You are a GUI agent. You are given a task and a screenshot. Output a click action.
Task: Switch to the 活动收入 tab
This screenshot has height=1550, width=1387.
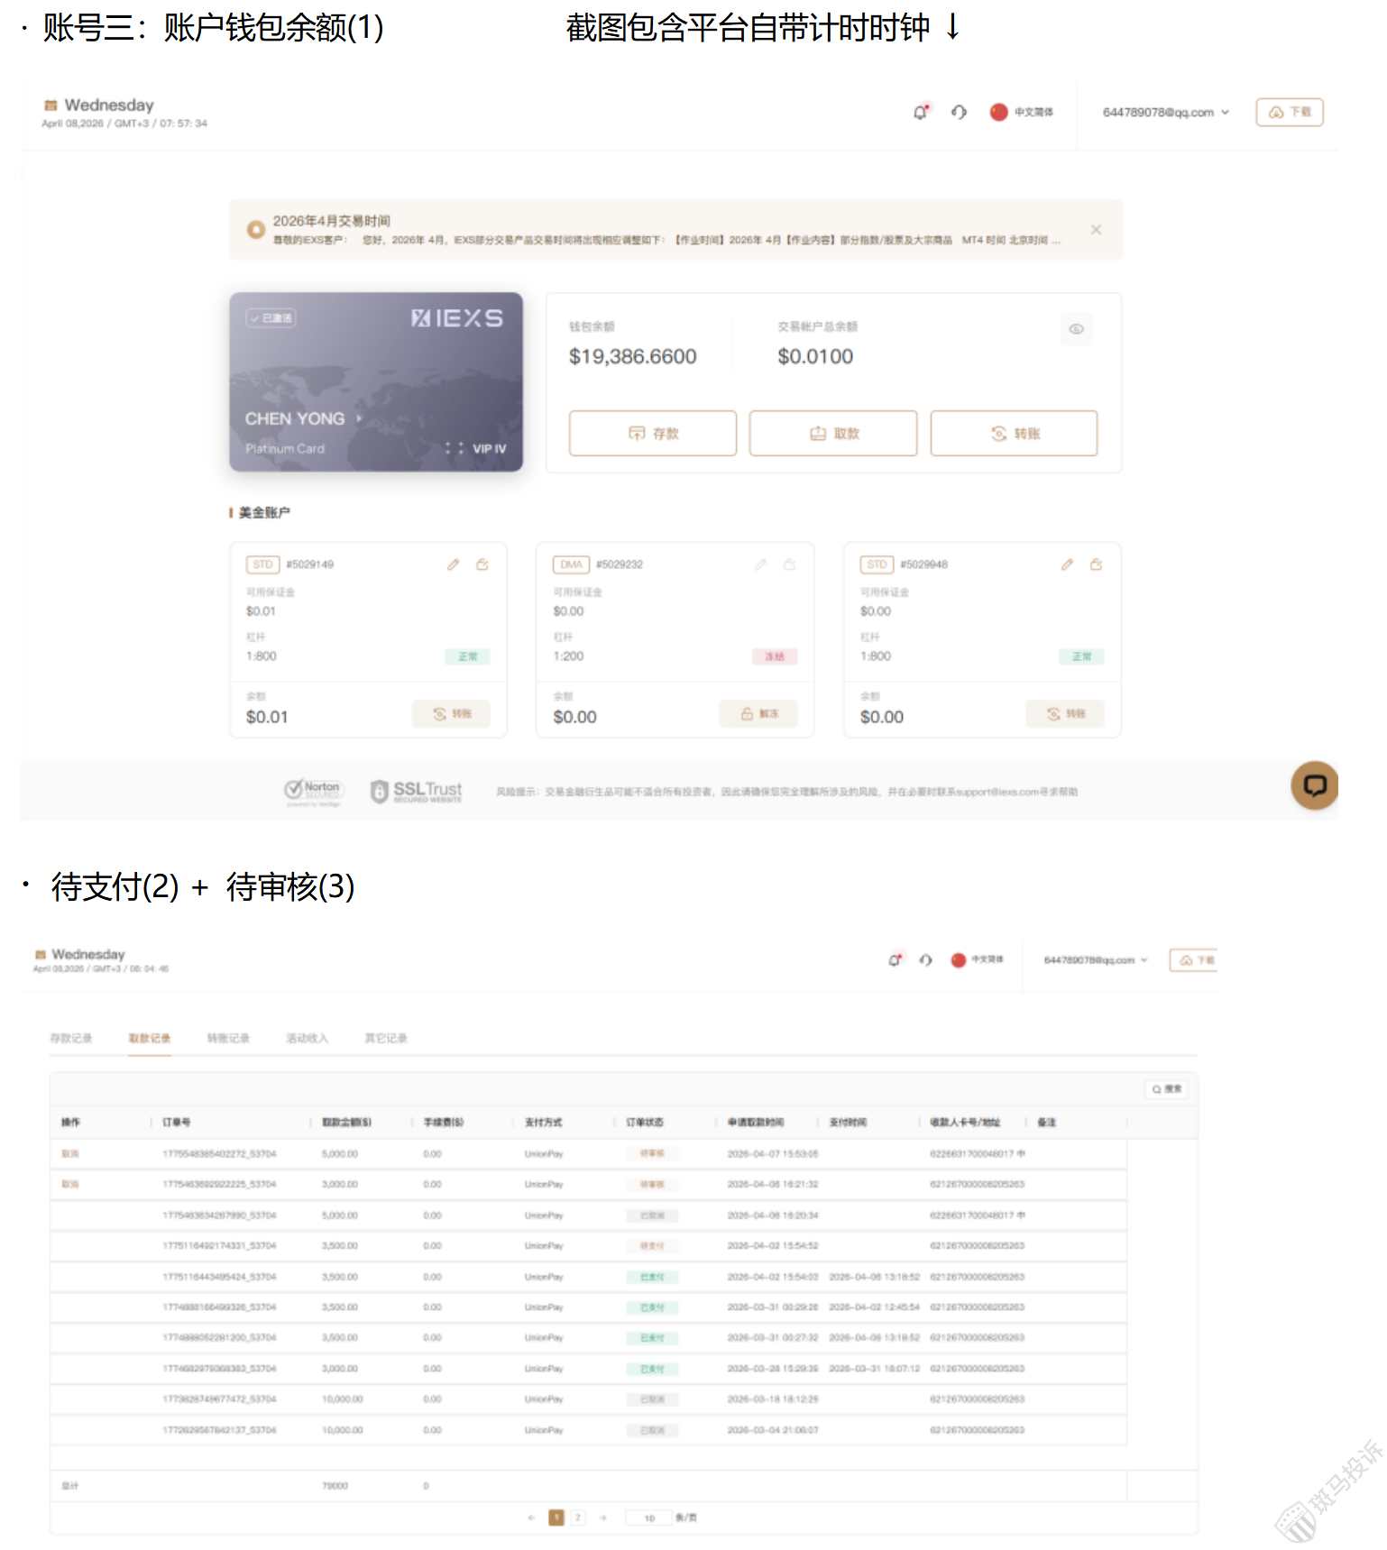click(x=308, y=1039)
